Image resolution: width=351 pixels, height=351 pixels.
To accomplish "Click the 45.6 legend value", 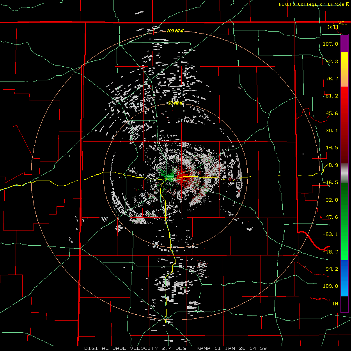I will coord(332,113).
